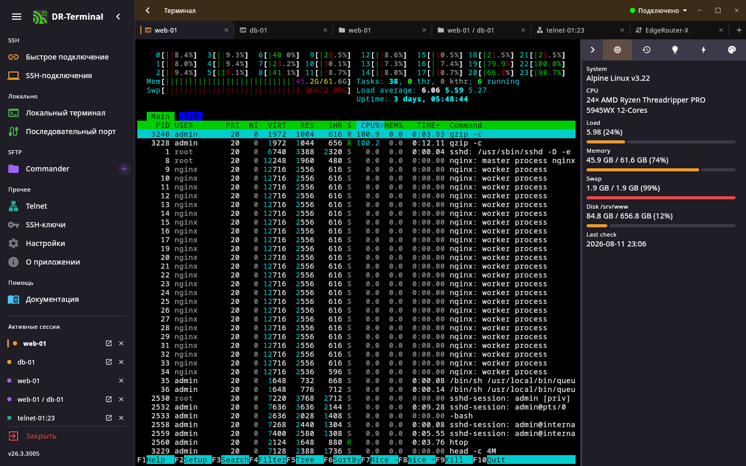
Task: Close the web-01 / db-01 tab
Action: [523, 30]
